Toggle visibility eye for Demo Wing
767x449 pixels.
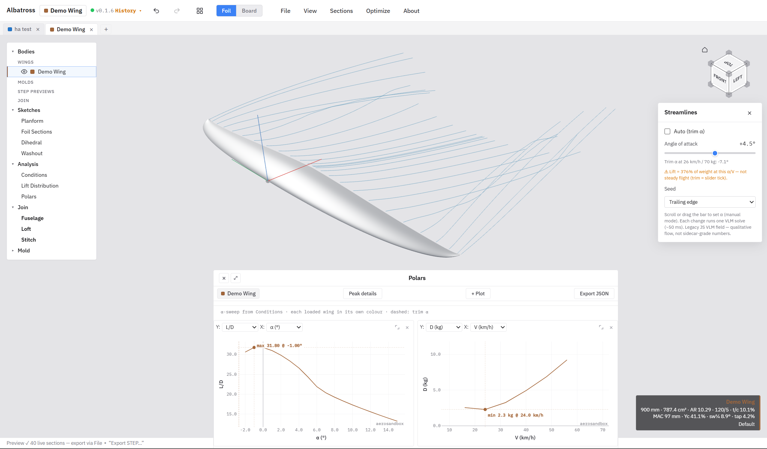pyautogui.click(x=24, y=72)
